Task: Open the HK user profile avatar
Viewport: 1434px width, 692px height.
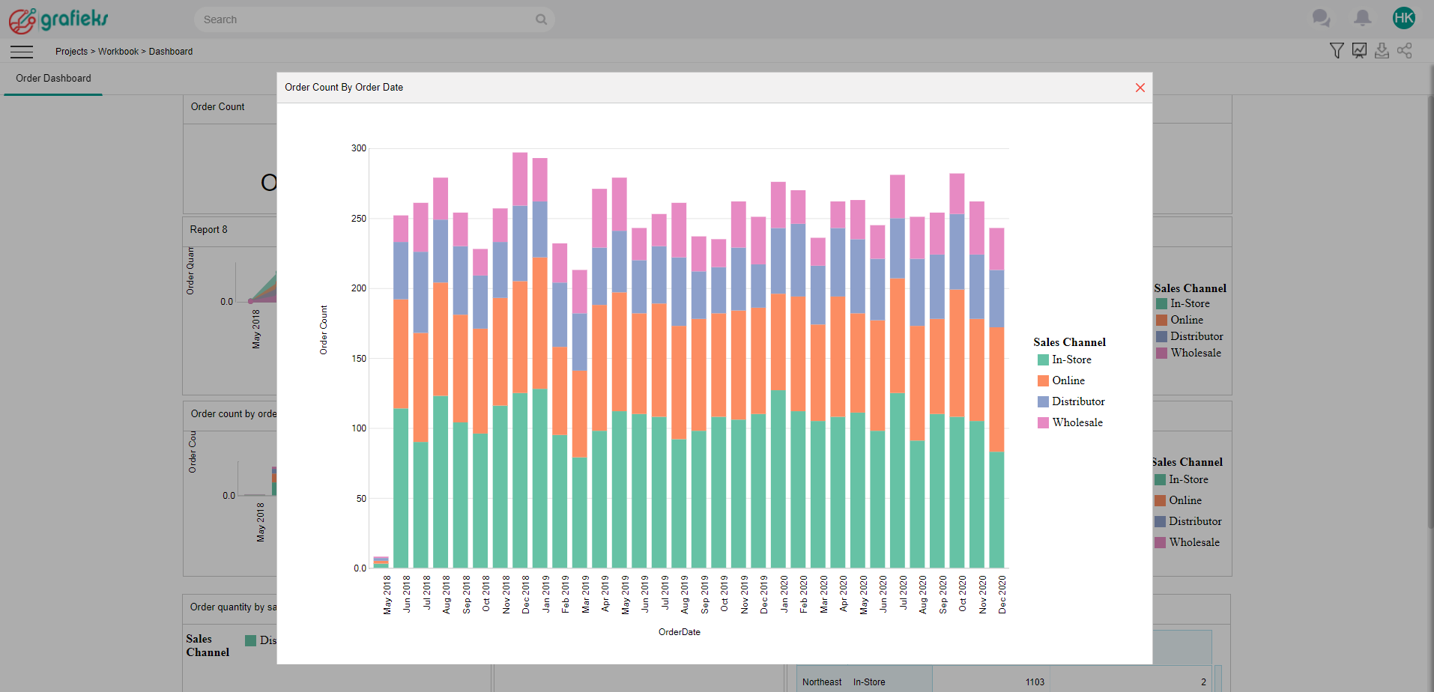Action: 1403,18
